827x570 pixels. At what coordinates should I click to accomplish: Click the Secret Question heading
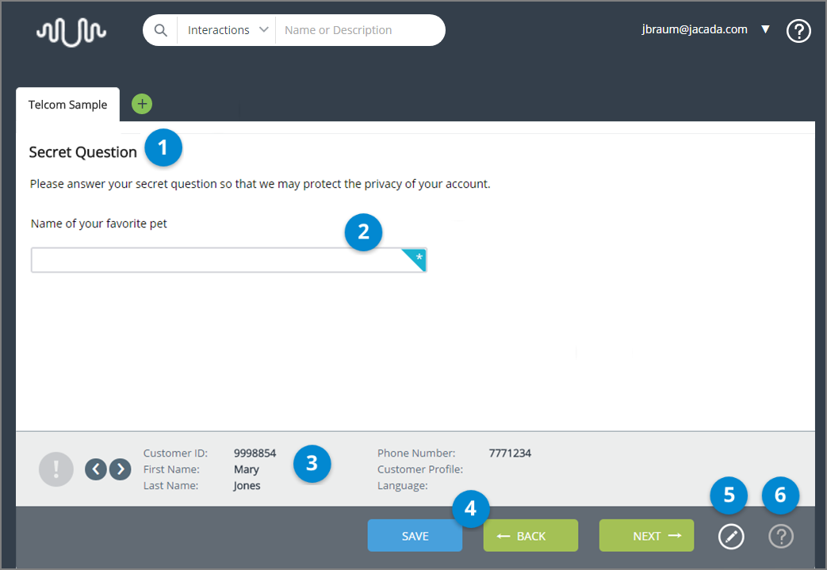coord(82,152)
